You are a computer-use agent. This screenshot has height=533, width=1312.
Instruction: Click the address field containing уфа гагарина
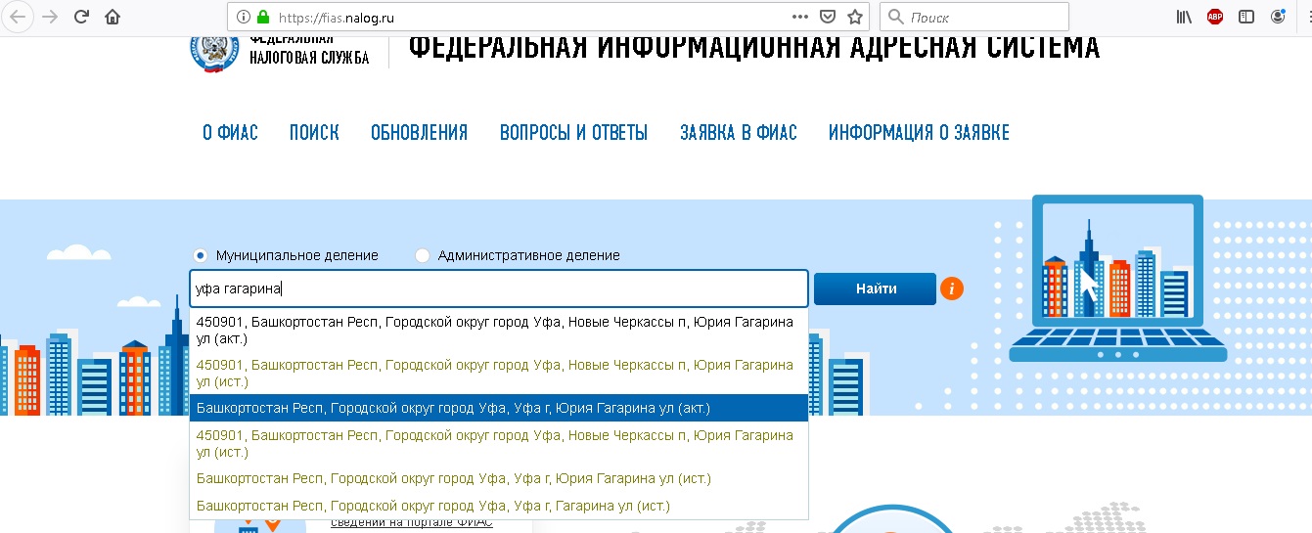click(499, 289)
